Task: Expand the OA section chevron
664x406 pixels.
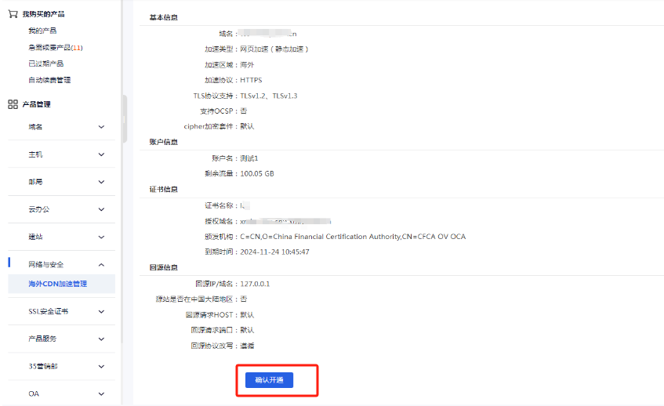Action: (x=101, y=393)
